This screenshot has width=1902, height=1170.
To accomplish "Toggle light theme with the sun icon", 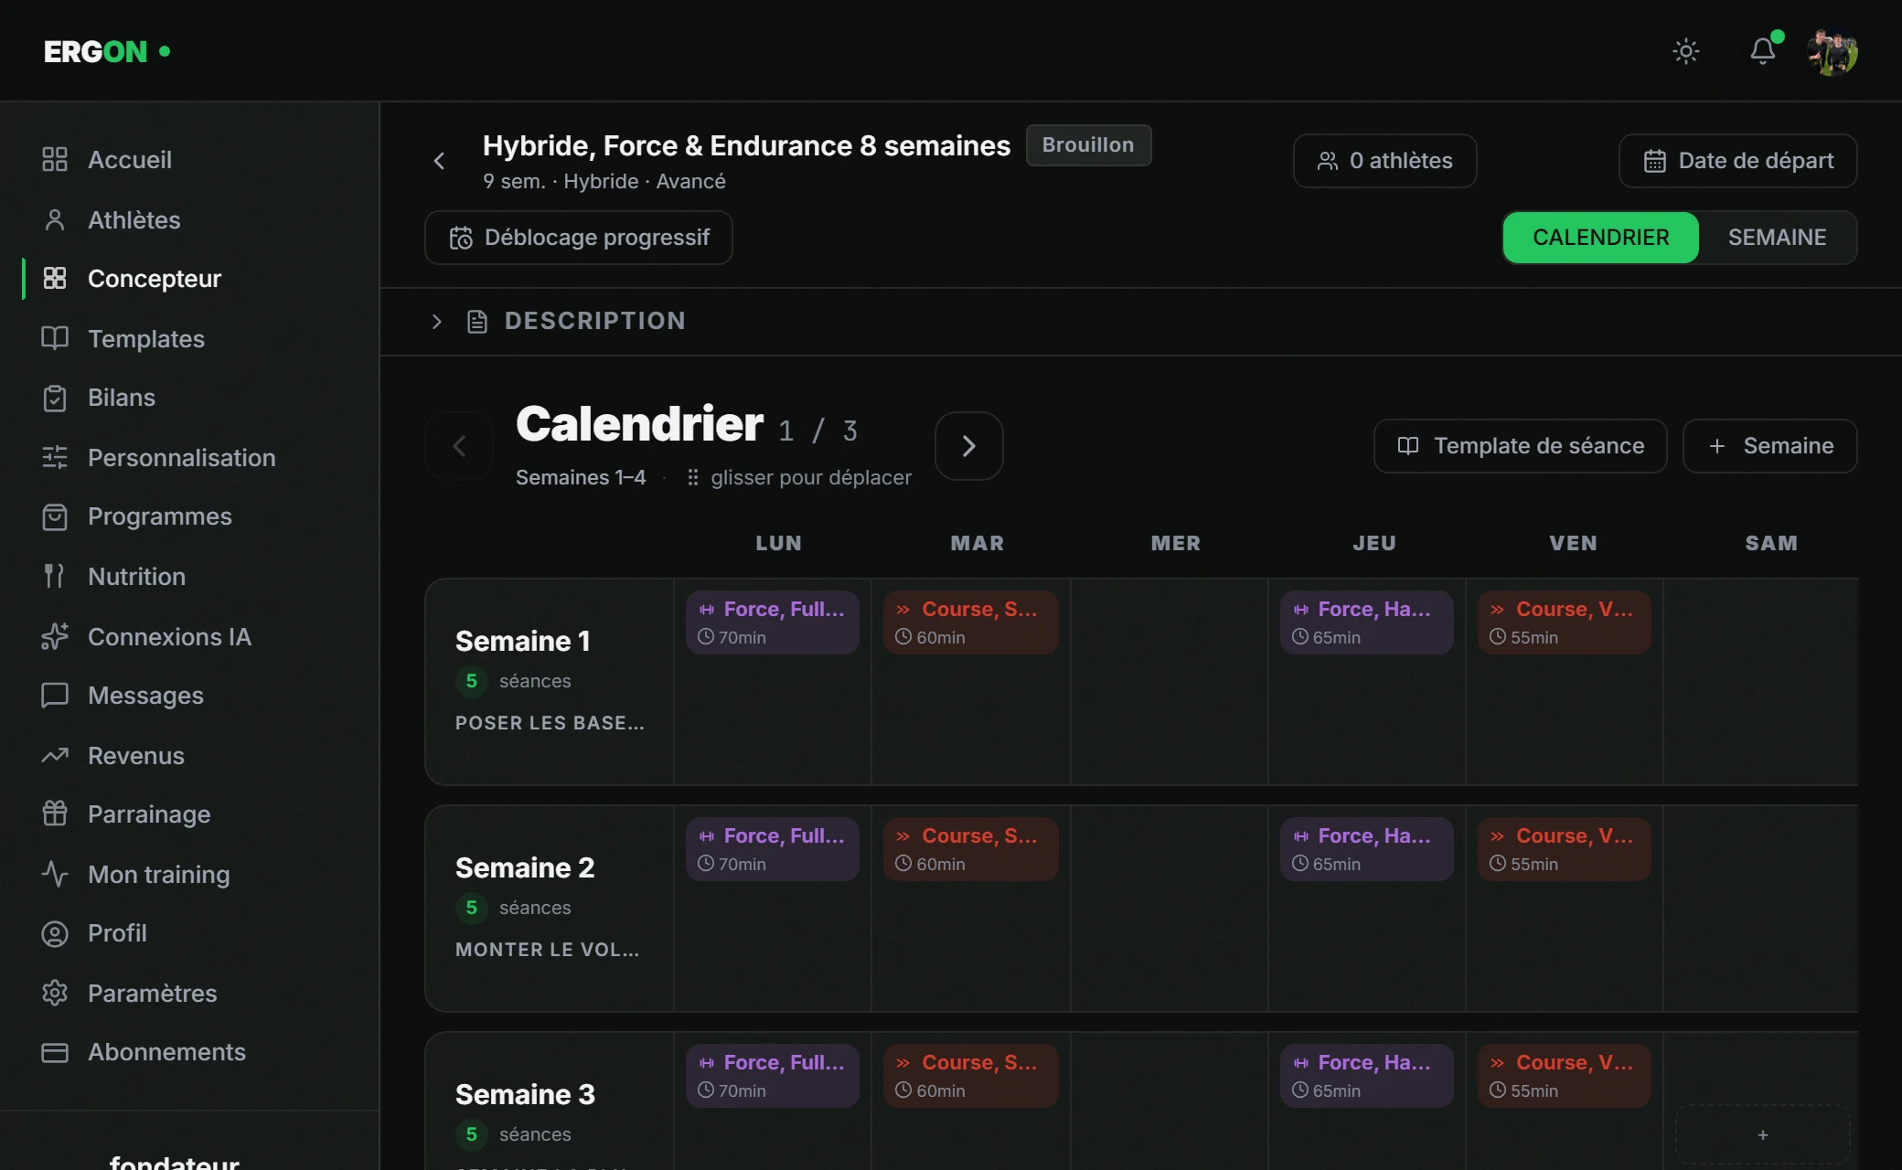I will pyautogui.click(x=1685, y=51).
